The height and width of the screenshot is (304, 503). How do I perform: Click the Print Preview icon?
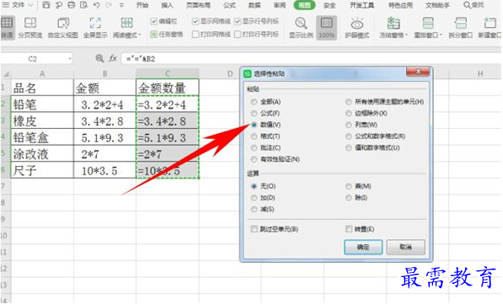[x=83, y=5]
